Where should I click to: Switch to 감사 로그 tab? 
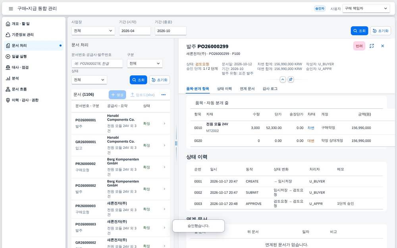coord(270,89)
